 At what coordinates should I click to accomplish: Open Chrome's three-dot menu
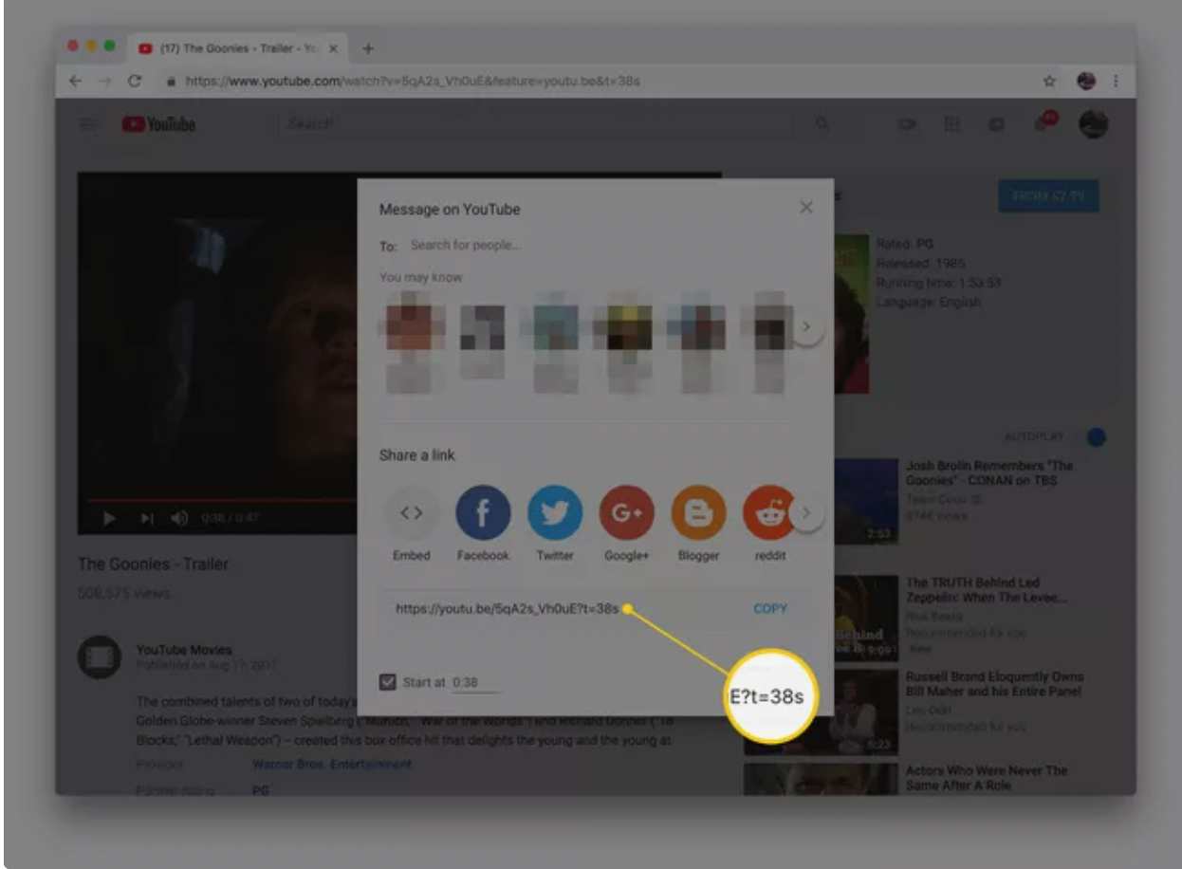(1117, 82)
